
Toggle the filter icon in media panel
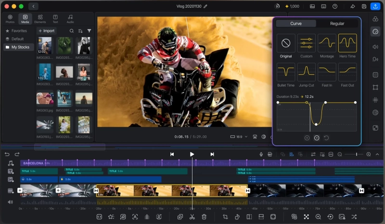point(89,31)
